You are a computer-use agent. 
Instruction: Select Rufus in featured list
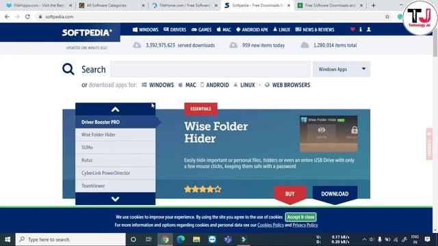point(116,161)
